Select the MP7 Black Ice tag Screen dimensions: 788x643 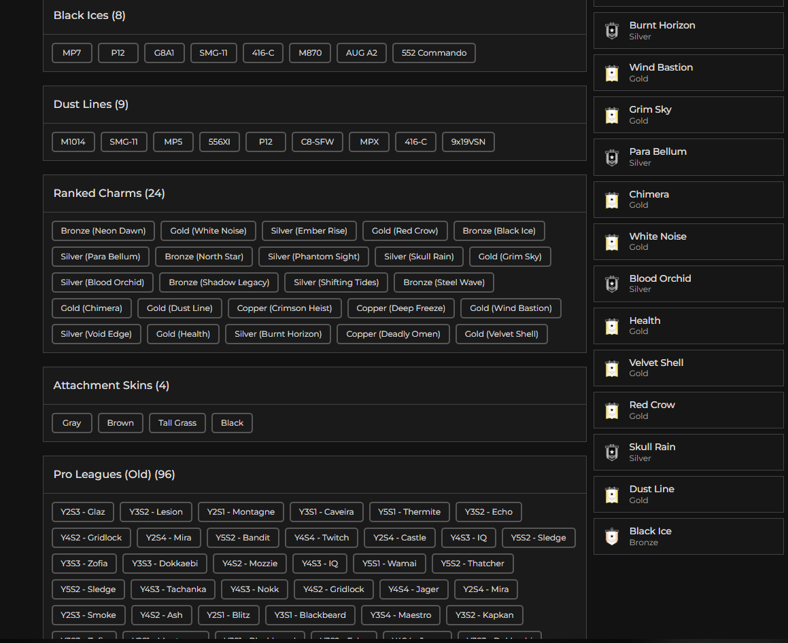[72, 53]
